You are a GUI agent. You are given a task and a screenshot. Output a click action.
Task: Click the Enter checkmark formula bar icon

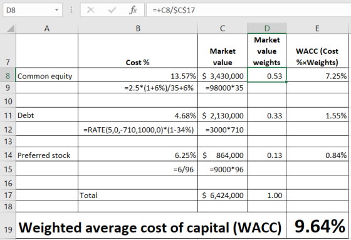coord(112,10)
